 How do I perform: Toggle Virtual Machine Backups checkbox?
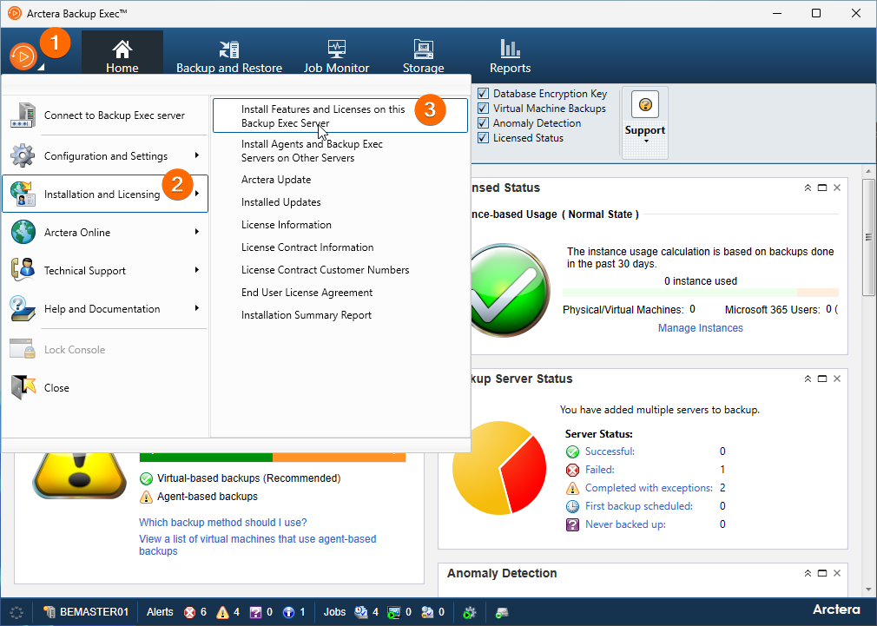point(484,108)
